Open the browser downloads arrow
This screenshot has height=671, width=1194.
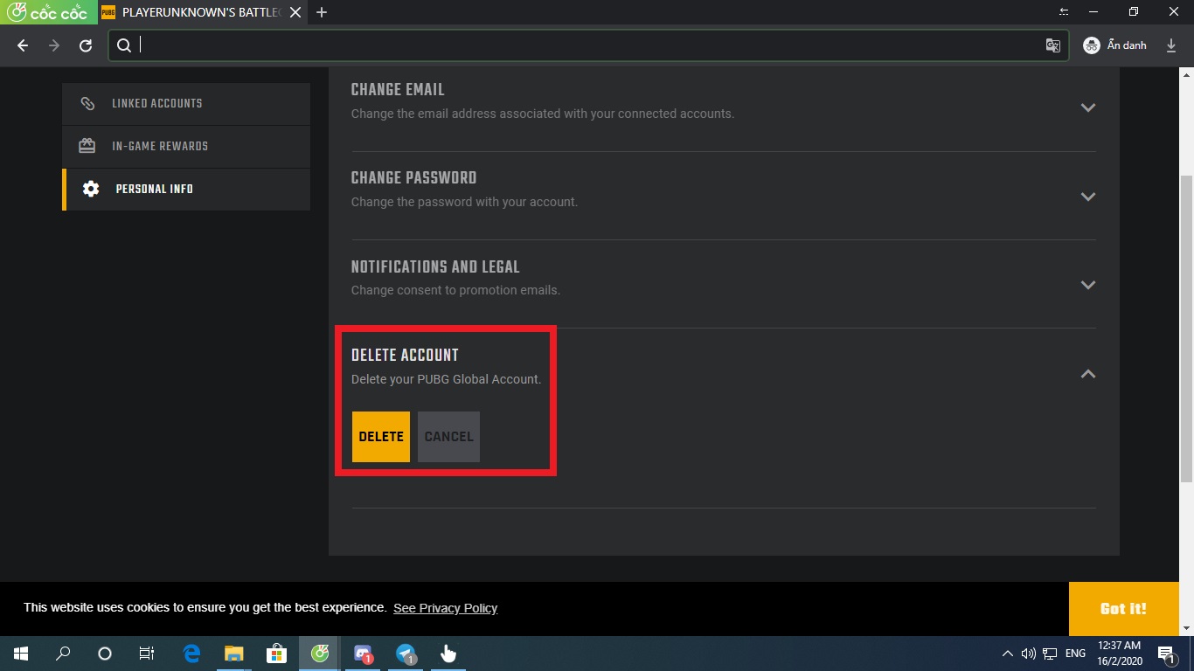point(1171,45)
